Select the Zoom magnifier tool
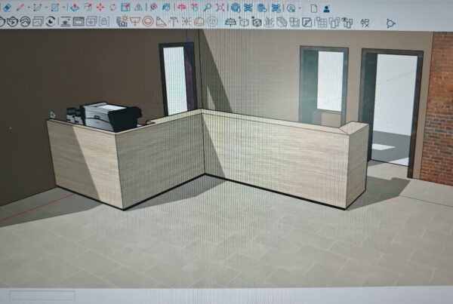 207,8
